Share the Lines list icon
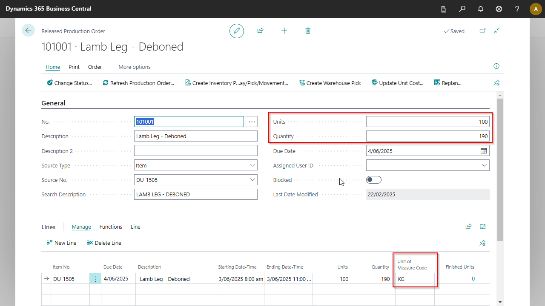Viewport: 545px width, 306px height. click(x=468, y=227)
